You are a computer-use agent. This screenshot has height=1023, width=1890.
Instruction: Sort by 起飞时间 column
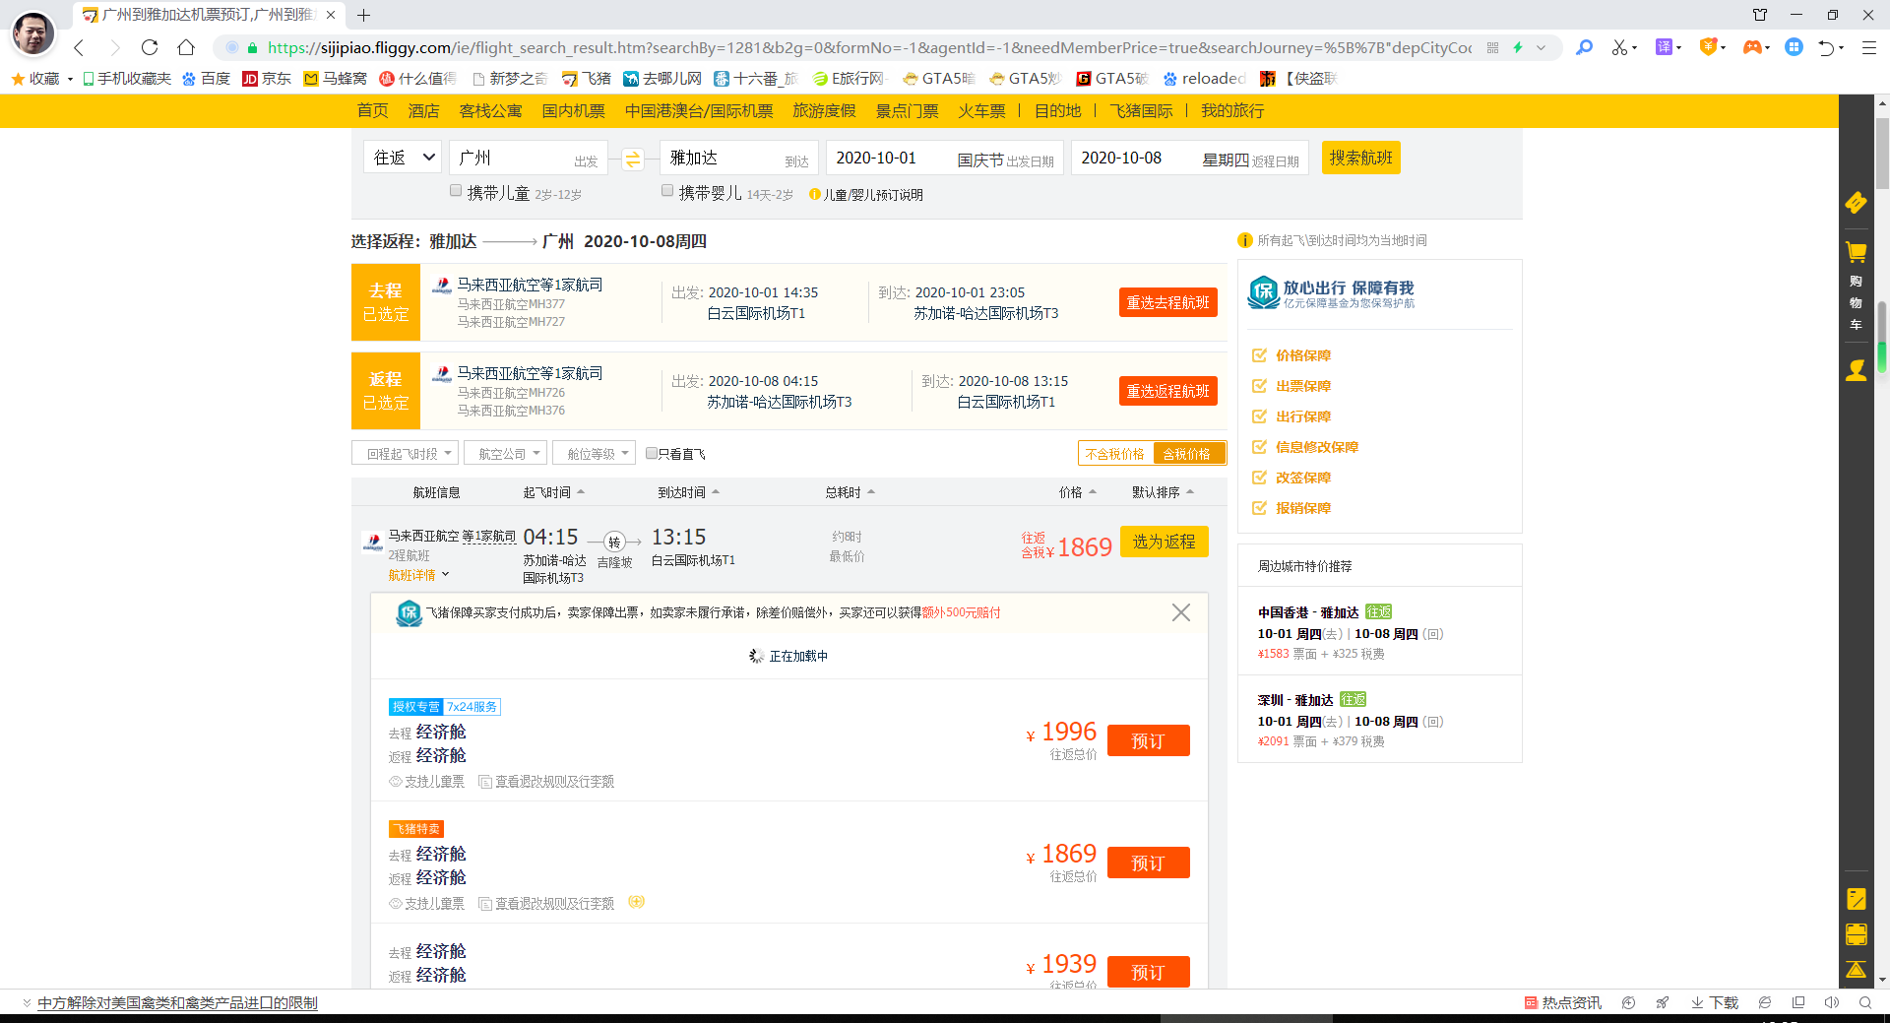click(553, 492)
